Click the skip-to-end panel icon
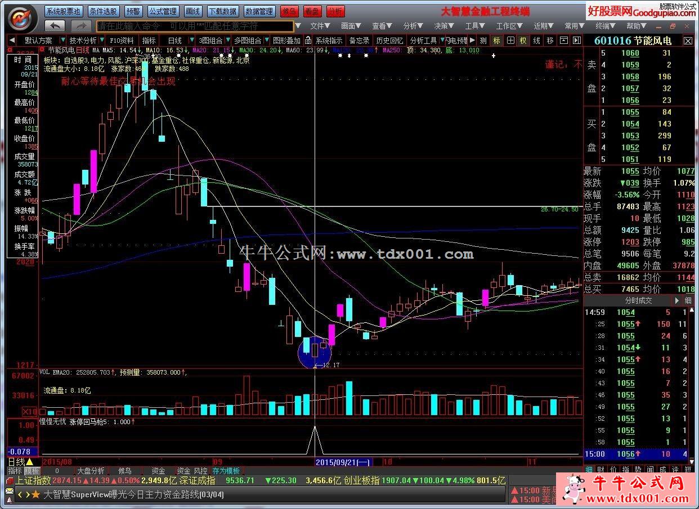The width and height of the screenshot is (699, 509). point(577,40)
